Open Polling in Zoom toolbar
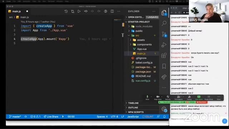 point(189,97)
